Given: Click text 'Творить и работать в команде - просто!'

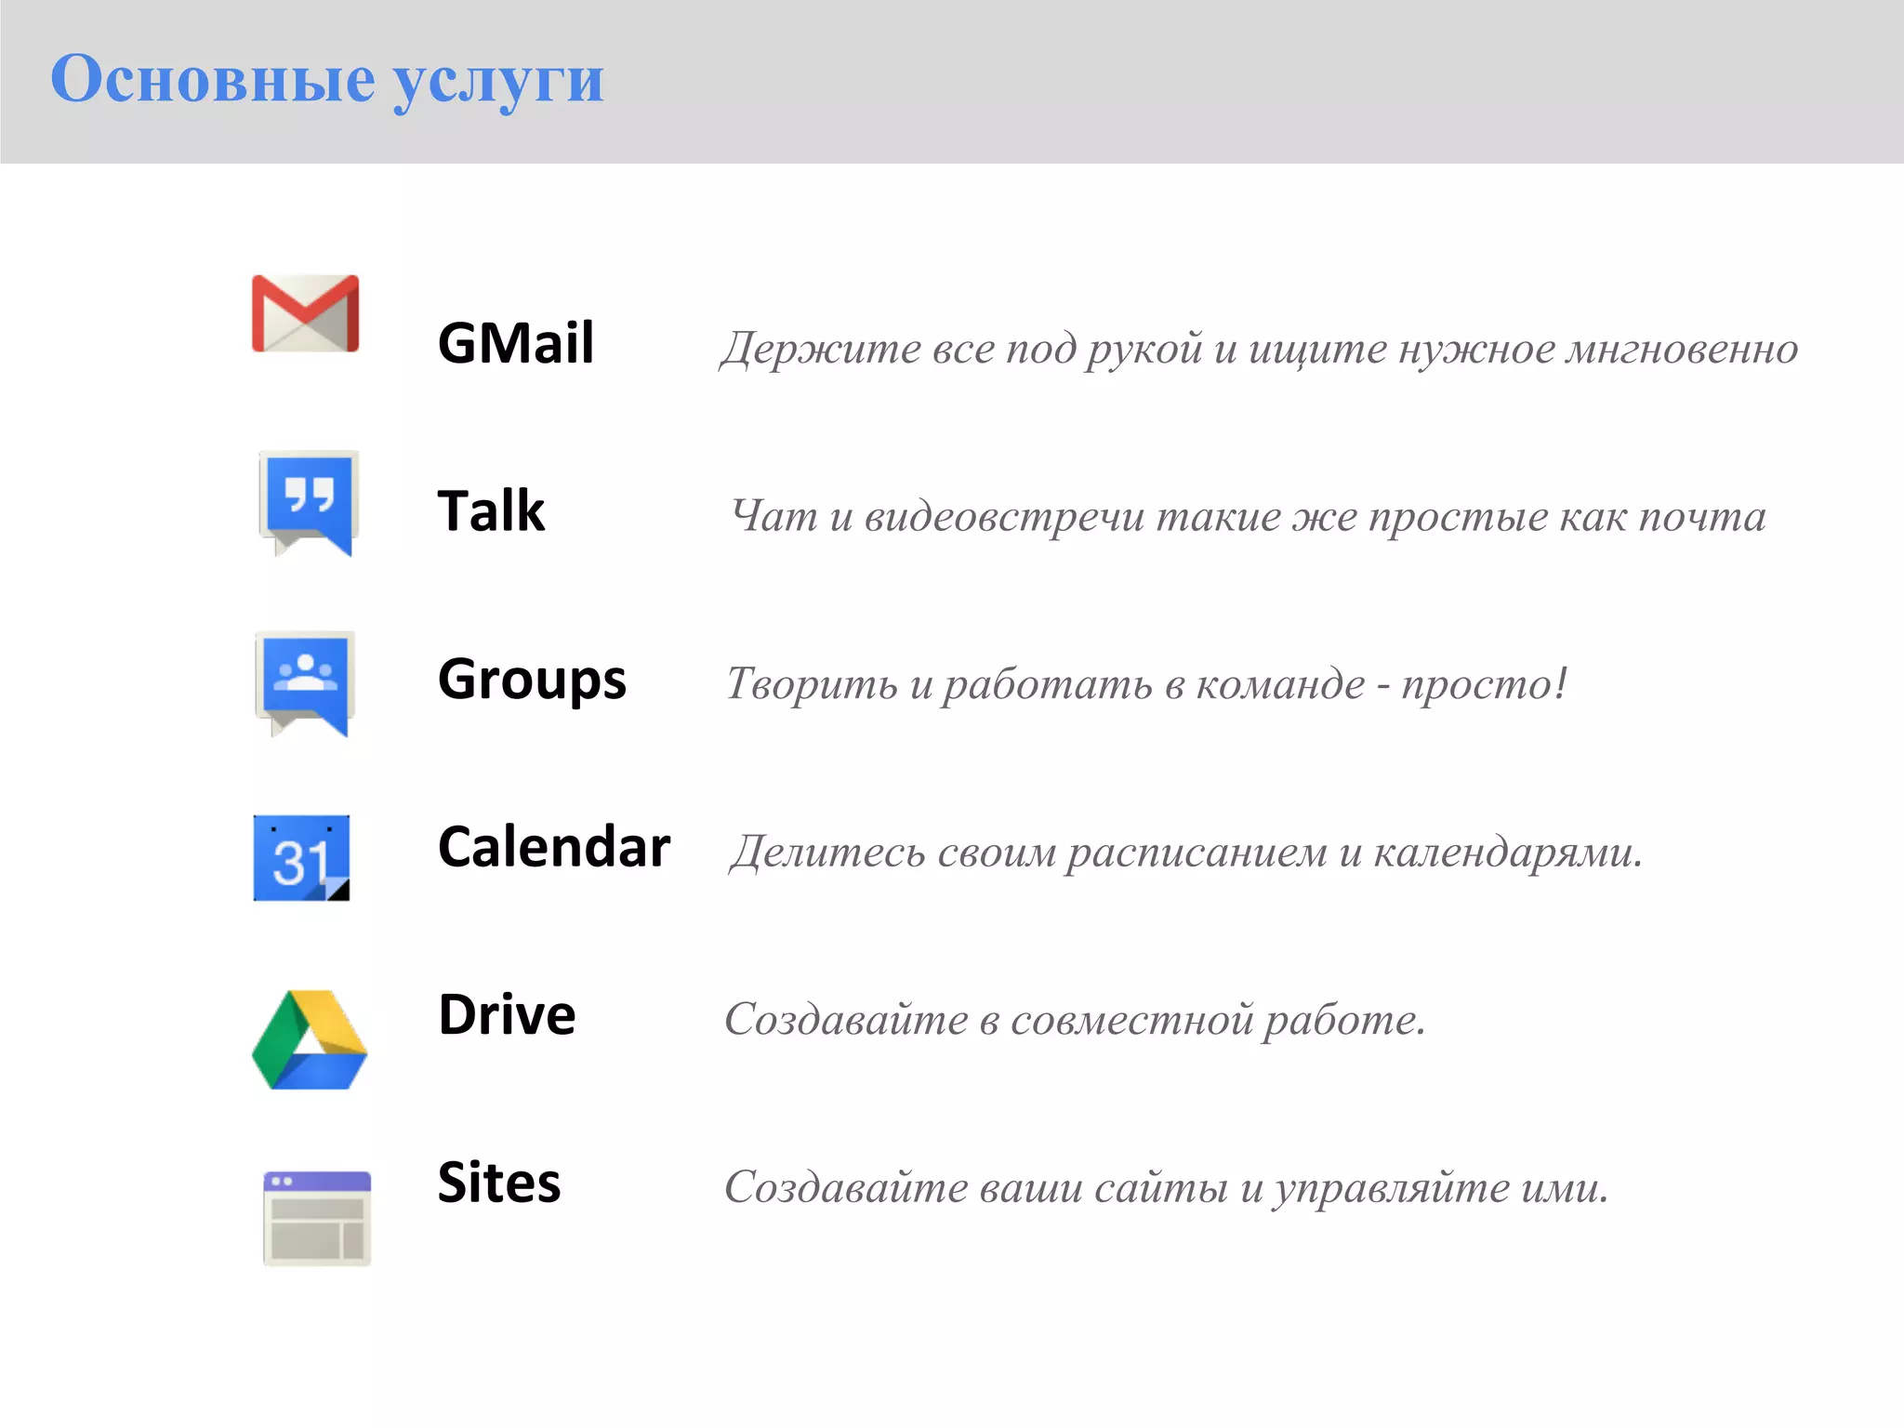Looking at the screenshot, I should pos(1147,685).
